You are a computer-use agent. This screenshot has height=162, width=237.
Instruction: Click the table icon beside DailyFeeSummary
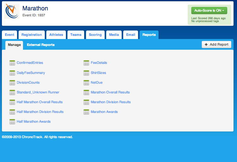point(12,73)
